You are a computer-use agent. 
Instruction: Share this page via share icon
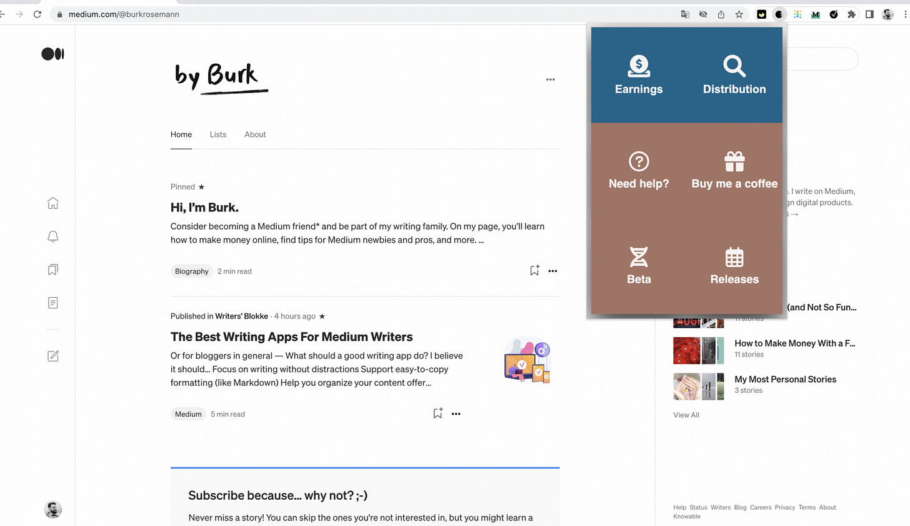(x=721, y=14)
